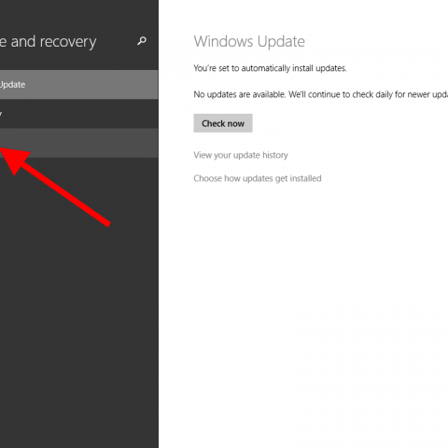Click the word 'recovery' in the title
This screenshot has height=448, width=448.
click(x=68, y=42)
